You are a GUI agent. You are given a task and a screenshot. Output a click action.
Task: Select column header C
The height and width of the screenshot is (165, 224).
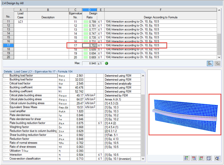tap(75, 10)
